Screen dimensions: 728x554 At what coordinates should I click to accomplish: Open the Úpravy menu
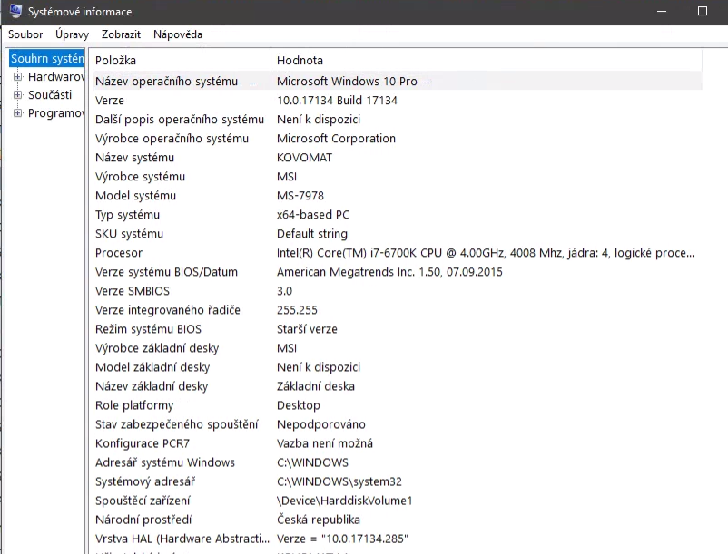[x=72, y=34]
